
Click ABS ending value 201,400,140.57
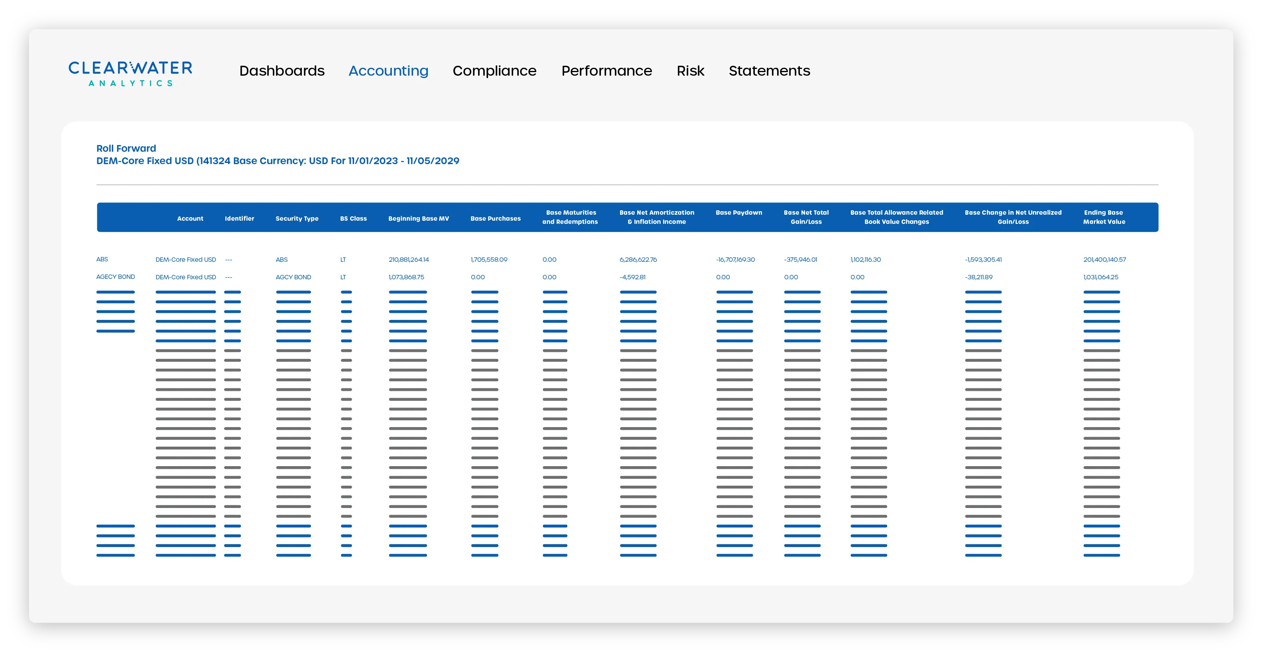click(1104, 260)
